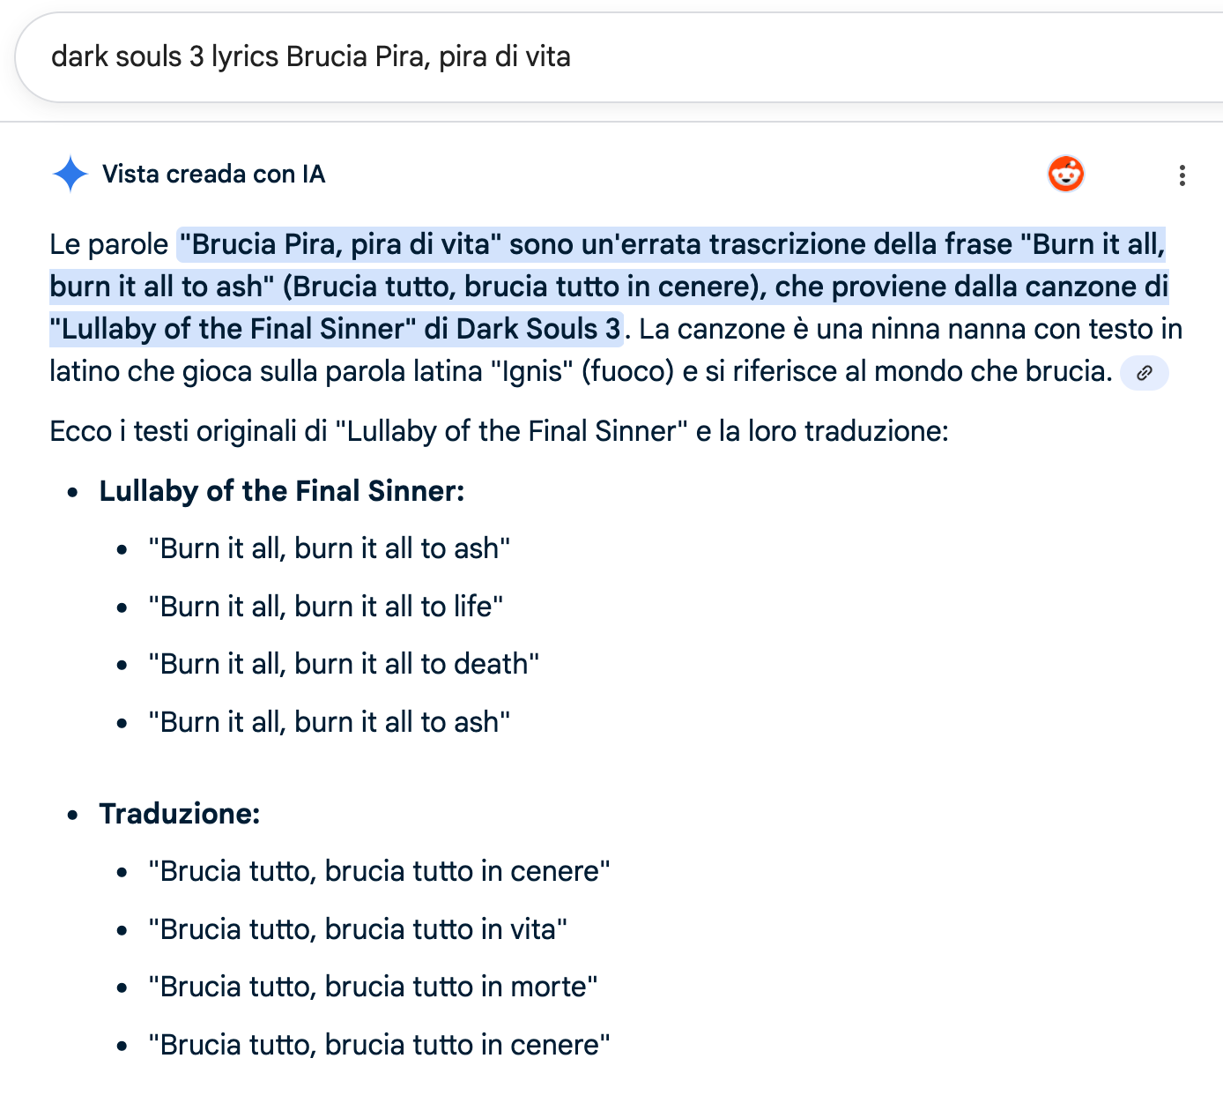Click the link chip icon after the paragraph

click(1144, 373)
